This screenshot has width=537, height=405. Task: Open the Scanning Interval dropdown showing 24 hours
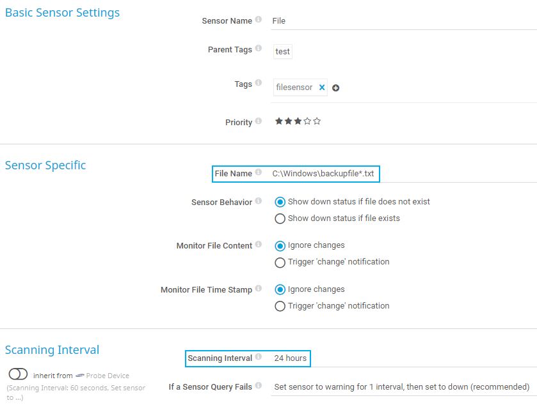point(291,358)
